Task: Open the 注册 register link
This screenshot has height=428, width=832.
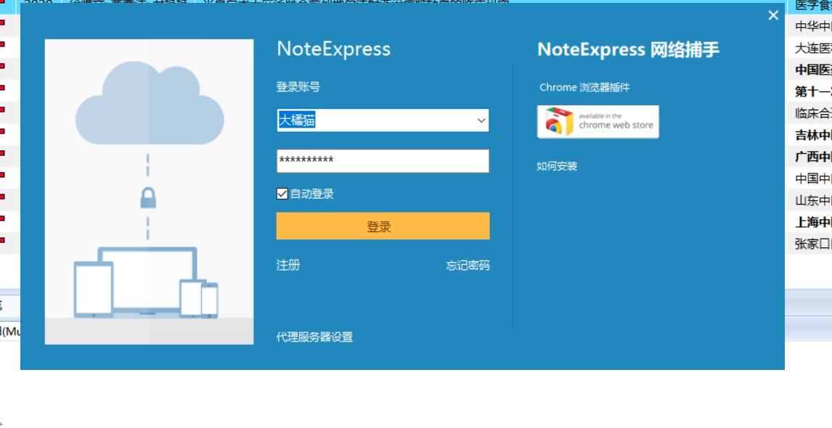Action: pyautogui.click(x=288, y=266)
